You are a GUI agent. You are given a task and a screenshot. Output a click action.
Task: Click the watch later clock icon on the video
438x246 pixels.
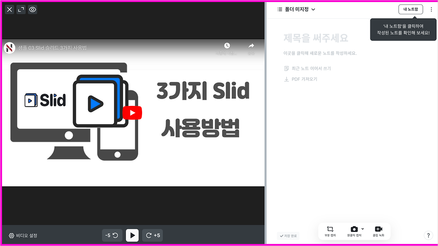(x=227, y=45)
